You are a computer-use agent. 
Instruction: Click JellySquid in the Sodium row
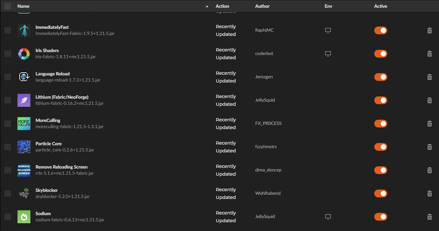[x=265, y=216]
